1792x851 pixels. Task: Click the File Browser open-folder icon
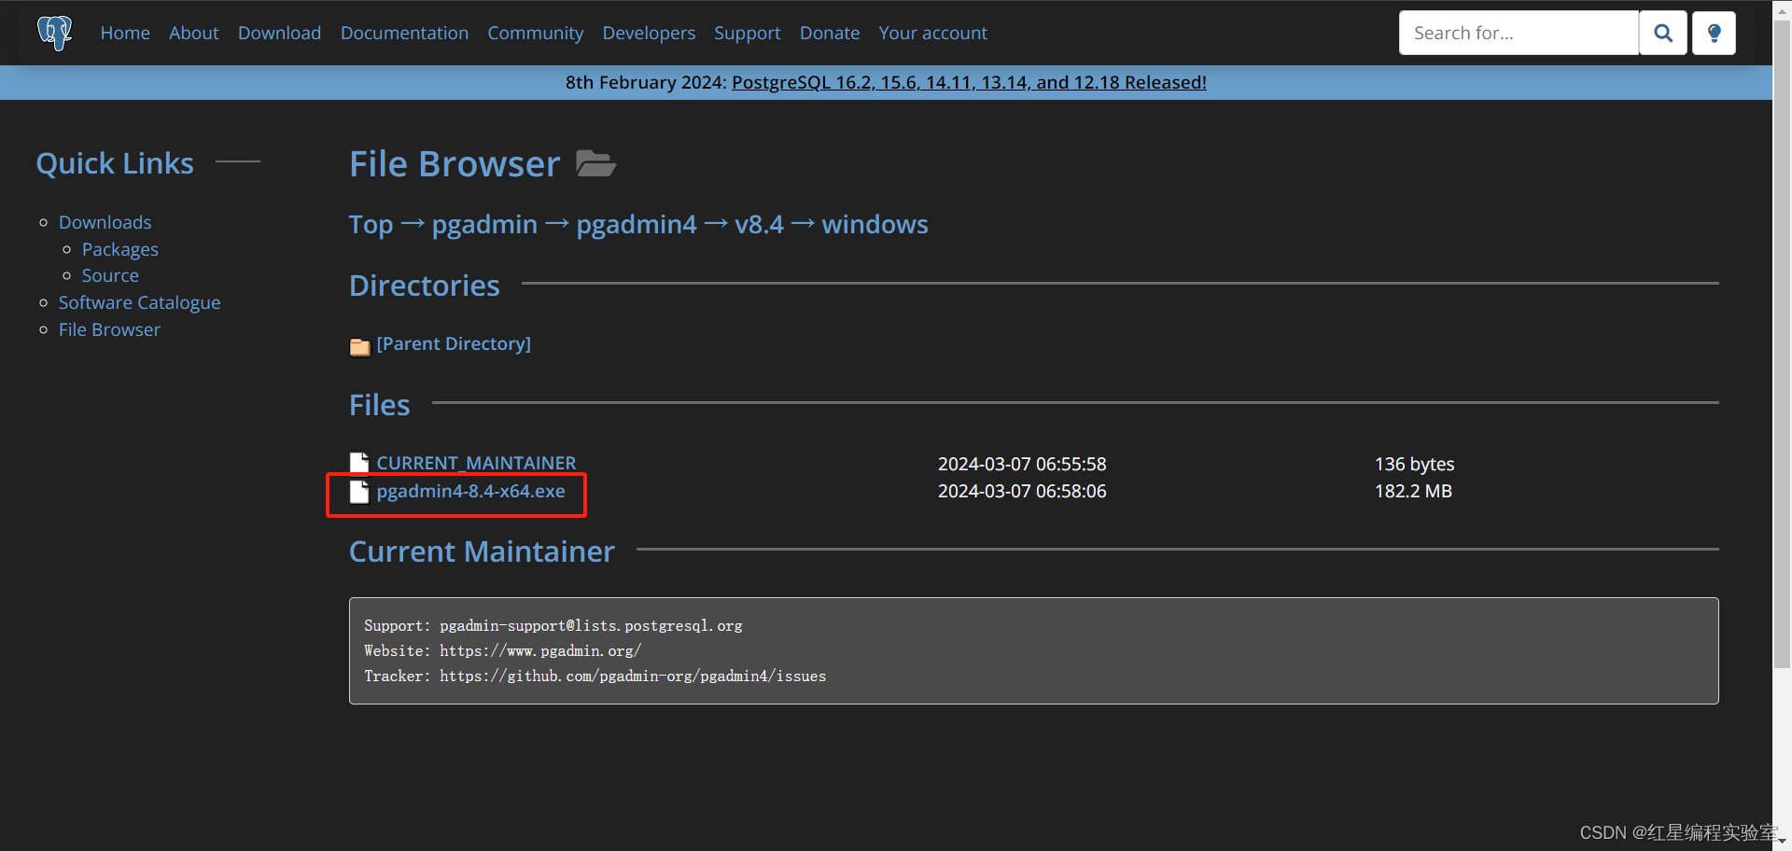[595, 163]
